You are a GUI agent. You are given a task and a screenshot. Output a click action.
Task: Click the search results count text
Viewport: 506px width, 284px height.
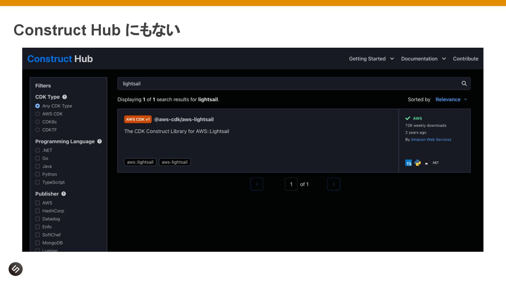coord(168,100)
